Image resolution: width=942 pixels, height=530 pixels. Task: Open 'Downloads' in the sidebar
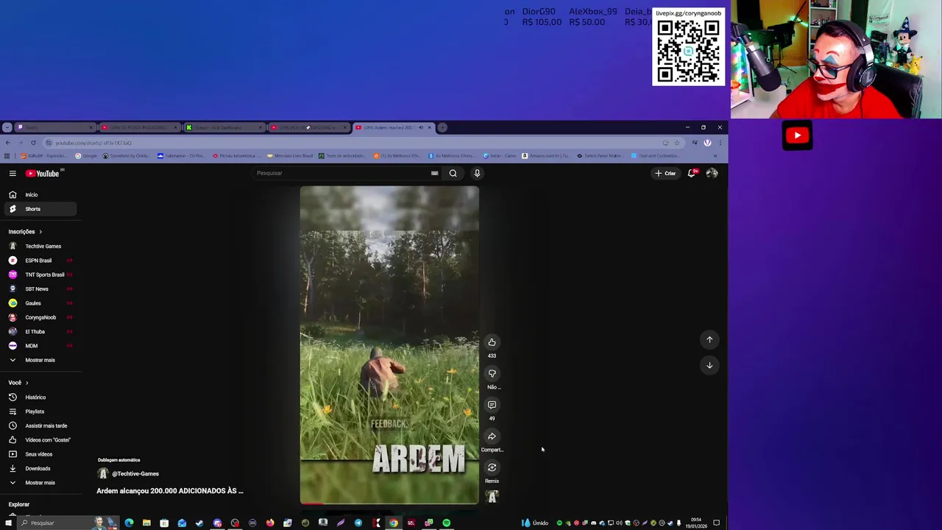[40, 468]
